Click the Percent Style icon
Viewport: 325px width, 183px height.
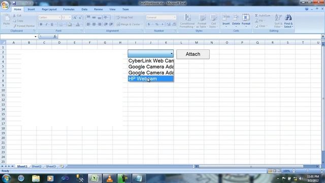(x=157, y=24)
